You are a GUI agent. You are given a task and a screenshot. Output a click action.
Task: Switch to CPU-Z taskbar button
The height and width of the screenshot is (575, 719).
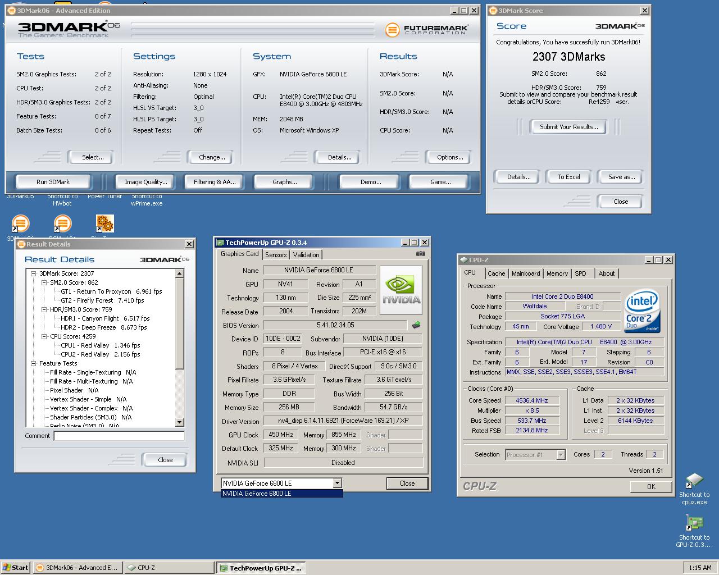(169, 568)
